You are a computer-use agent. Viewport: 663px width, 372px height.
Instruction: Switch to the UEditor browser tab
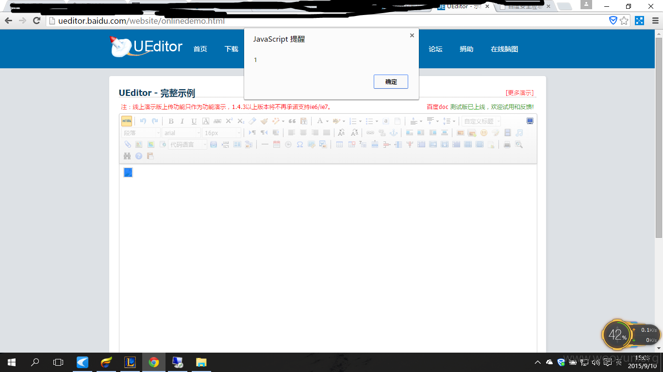[463, 6]
